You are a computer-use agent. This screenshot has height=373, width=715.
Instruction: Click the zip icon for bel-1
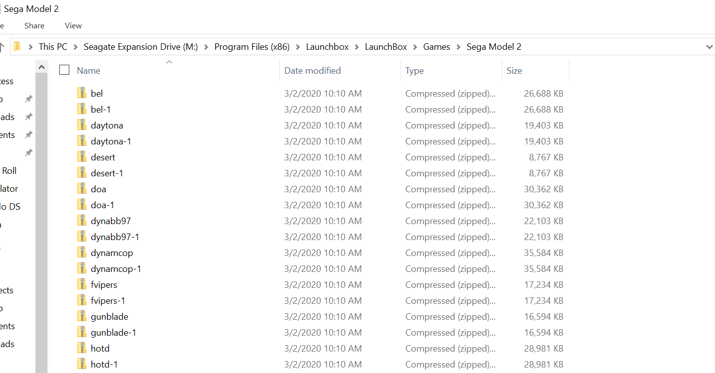[x=82, y=109]
